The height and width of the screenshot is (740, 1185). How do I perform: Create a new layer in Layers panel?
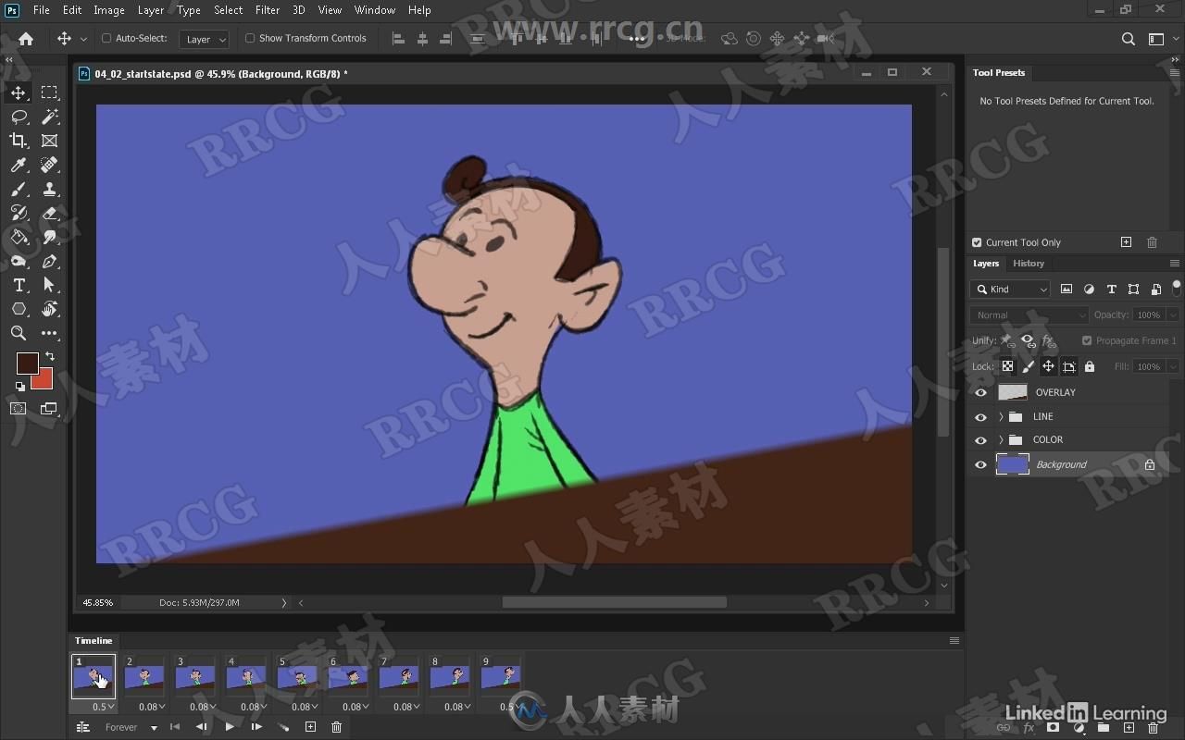(1129, 728)
